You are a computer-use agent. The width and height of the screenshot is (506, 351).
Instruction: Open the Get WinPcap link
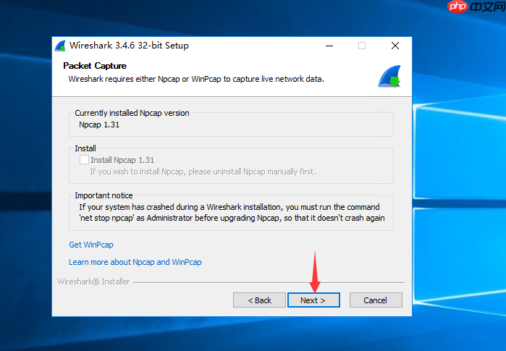(91, 245)
